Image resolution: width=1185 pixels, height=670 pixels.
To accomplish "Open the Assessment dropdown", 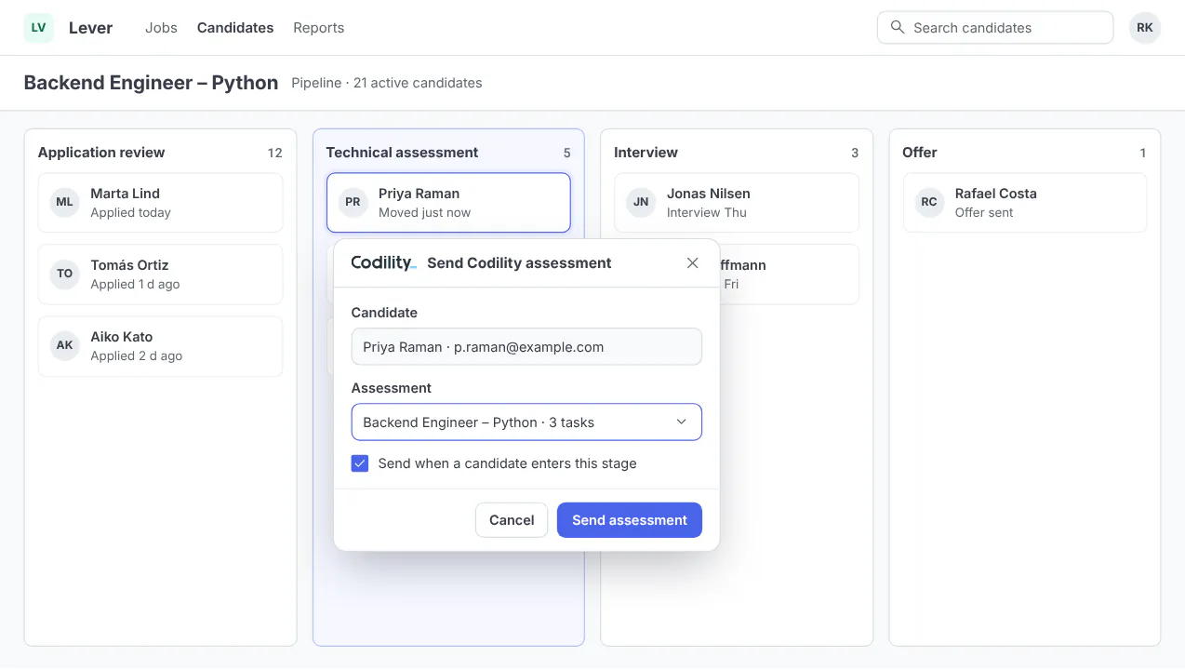I will pyautogui.click(x=526, y=422).
